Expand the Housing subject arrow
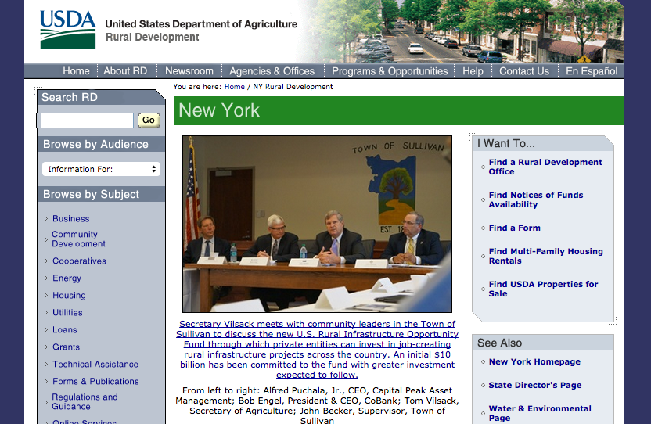 (x=46, y=295)
